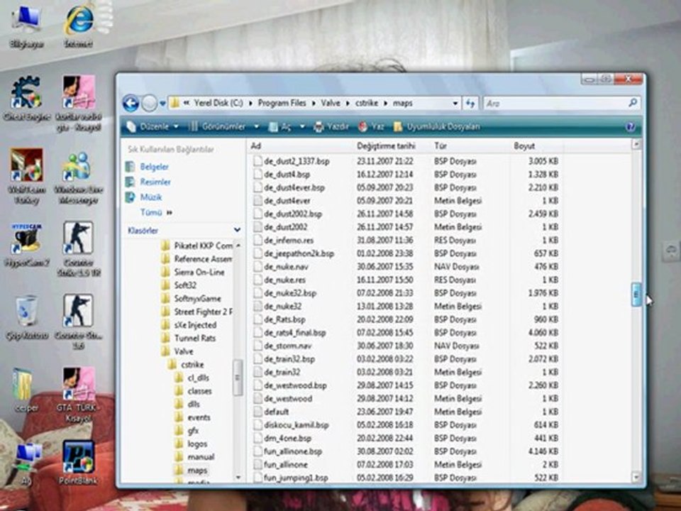
Task: Open the Cheat Engine desktop shortcut
Action: click(x=27, y=99)
